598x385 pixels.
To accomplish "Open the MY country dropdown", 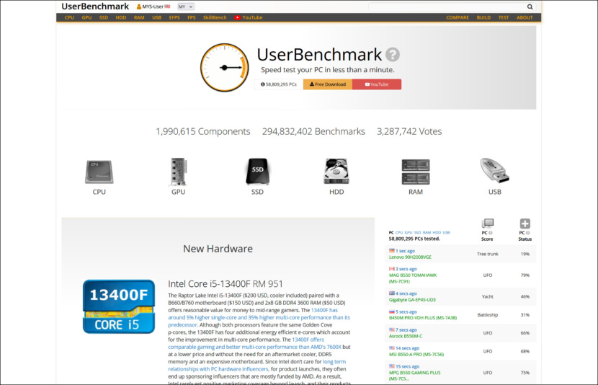I will 186,6.
